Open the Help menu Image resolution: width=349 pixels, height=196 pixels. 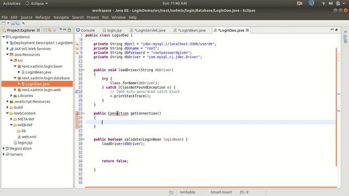[x=133, y=17]
